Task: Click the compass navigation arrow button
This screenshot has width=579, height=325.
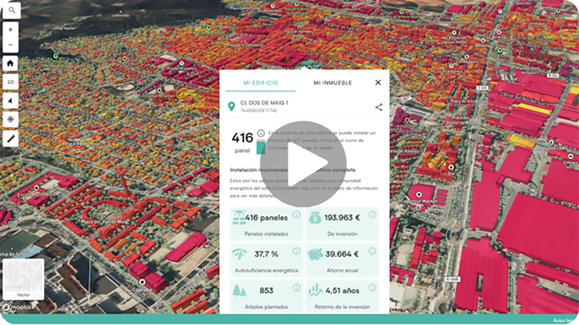Action: click(11, 101)
